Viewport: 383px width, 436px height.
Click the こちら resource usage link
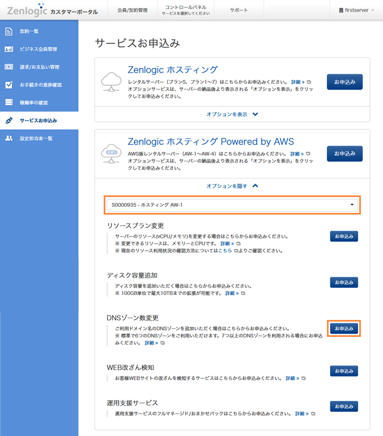pos(225,251)
